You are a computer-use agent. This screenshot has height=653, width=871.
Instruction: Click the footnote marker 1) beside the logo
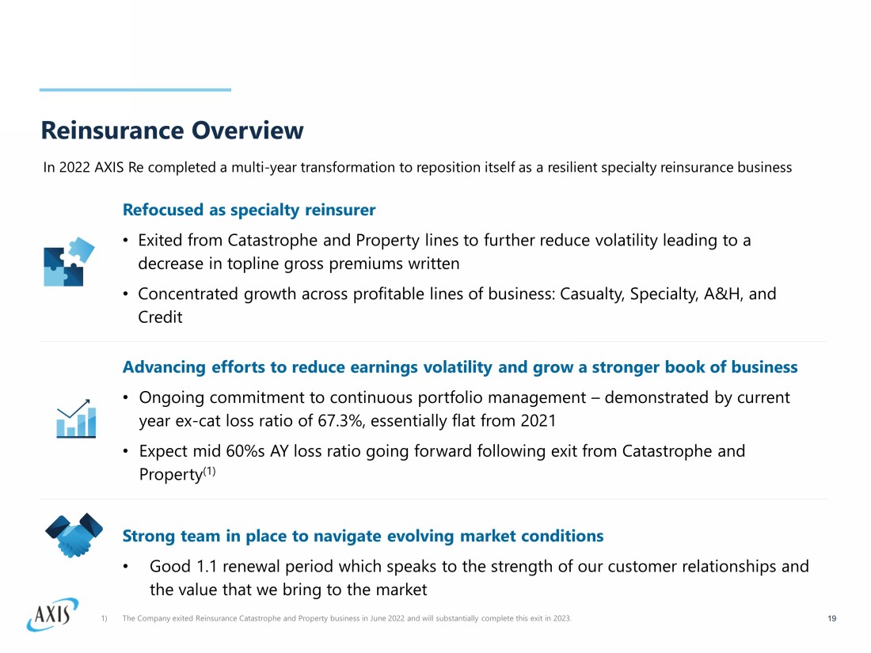104,618
